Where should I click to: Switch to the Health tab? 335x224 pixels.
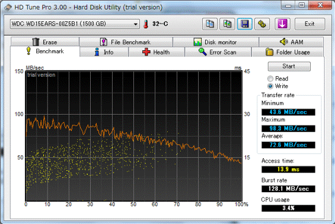157,52
